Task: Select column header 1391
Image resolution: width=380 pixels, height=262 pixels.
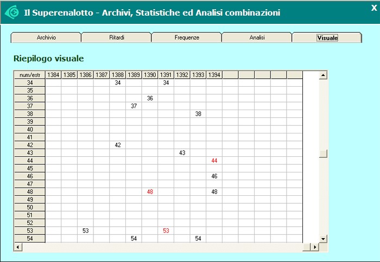Action: pyautogui.click(x=166, y=75)
